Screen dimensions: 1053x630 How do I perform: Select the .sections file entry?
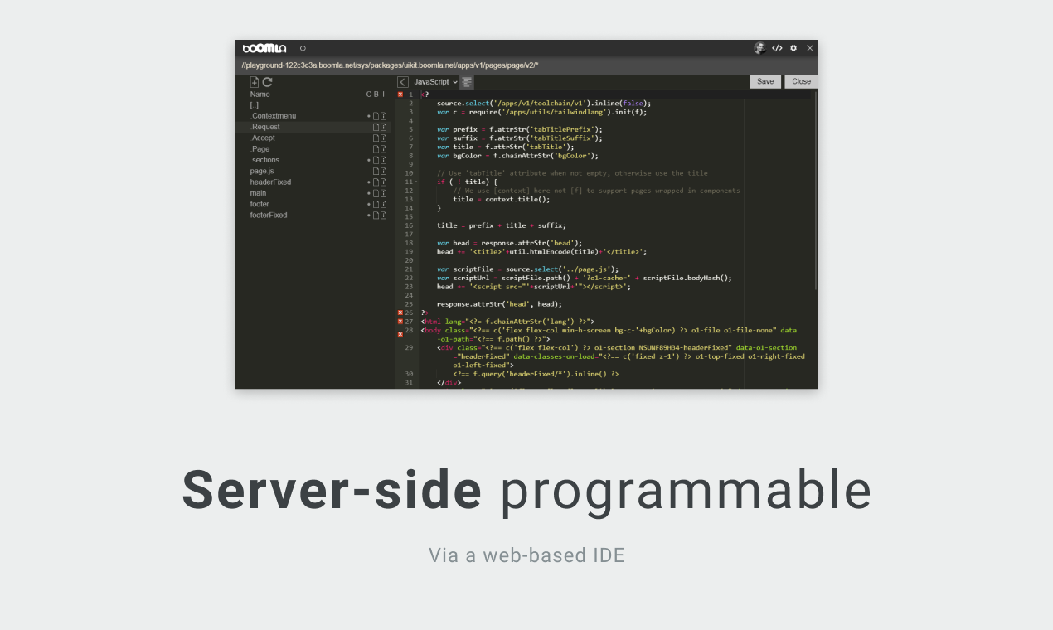[x=264, y=160]
